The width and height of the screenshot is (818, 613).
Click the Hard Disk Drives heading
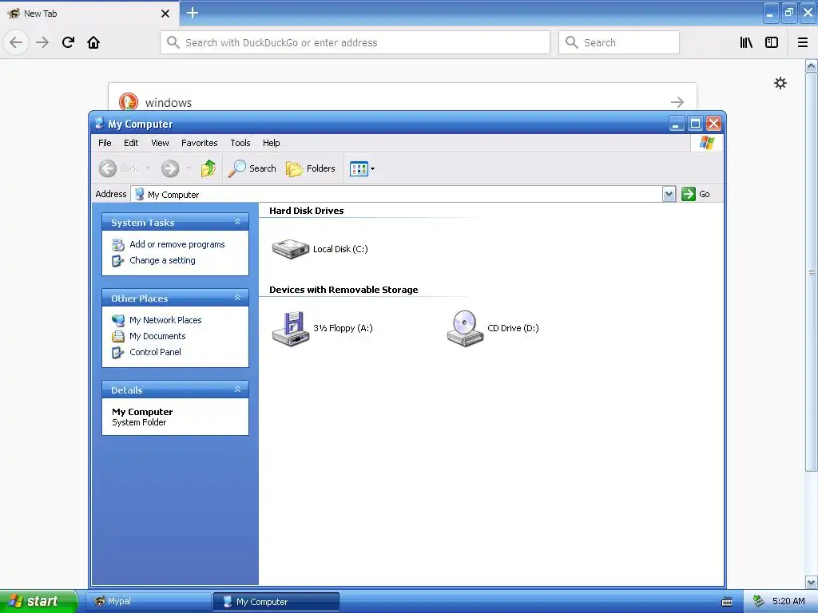[306, 211]
